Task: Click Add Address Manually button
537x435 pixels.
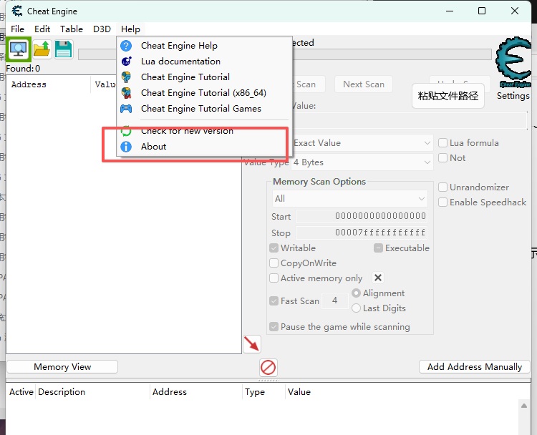Action: [474, 367]
